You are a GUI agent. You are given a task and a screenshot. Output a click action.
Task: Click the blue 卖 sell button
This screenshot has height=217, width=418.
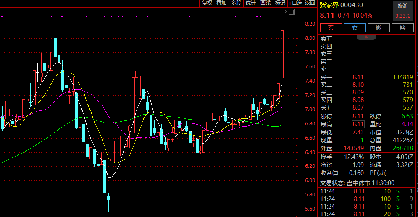[355, 28]
